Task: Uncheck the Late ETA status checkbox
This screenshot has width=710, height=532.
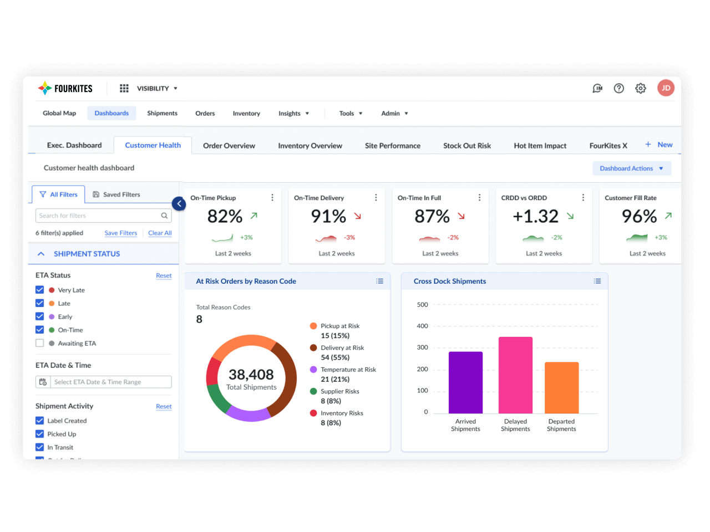Action: 39,303
